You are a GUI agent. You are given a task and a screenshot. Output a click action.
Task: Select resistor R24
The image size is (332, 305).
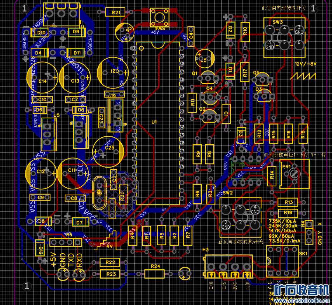[x=155, y=274]
